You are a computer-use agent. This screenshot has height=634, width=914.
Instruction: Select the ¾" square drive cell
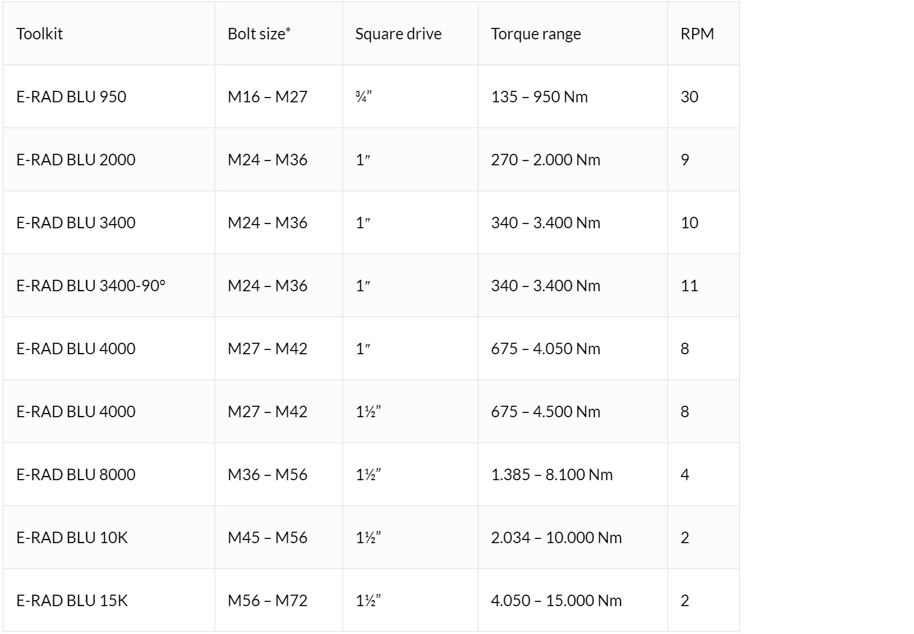363,96
